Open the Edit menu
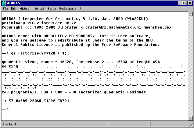194x128 pixels. click(x=14, y=9)
